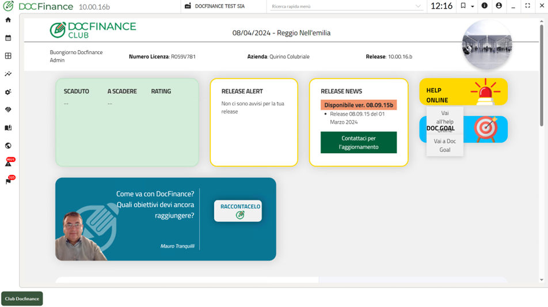Click the Club Docfinance tab at bottom
Viewport: 548px width, 307px height.
pos(22,298)
